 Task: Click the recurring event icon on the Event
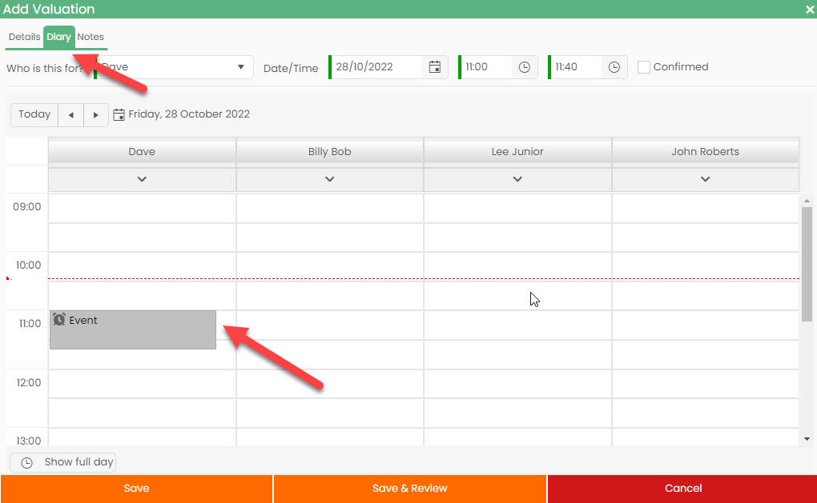coord(58,319)
